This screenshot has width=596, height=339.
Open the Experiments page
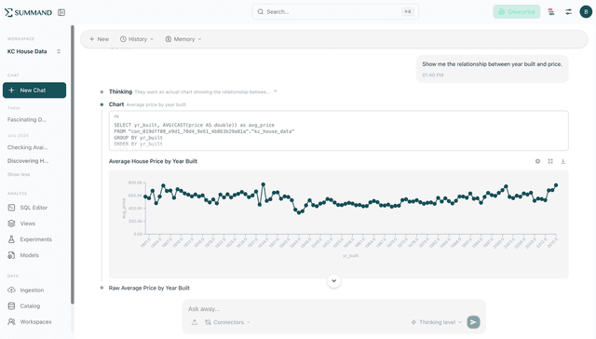point(34,239)
